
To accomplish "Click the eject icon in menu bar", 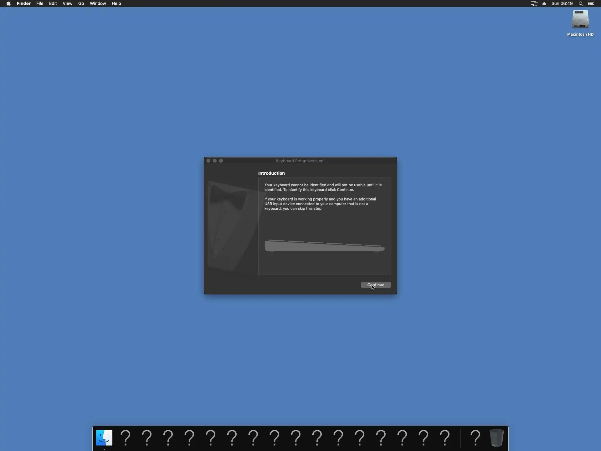I will tap(544, 3).
